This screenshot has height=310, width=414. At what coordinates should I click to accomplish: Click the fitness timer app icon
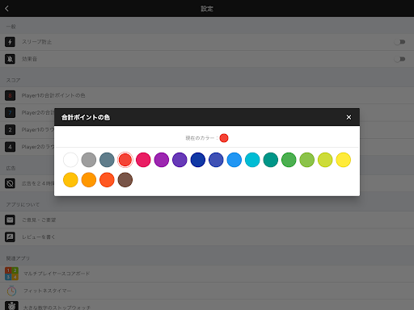click(11, 291)
